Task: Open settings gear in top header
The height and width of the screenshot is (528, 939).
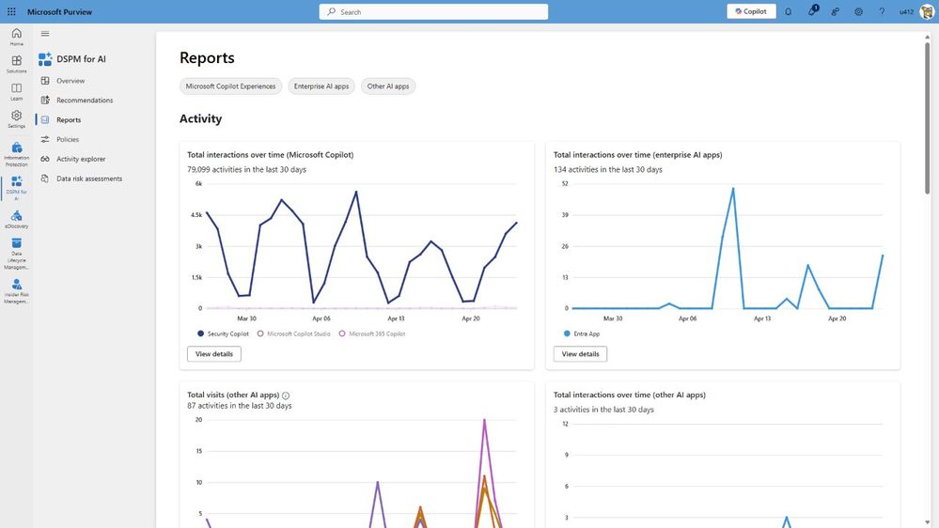Action: [858, 11]
